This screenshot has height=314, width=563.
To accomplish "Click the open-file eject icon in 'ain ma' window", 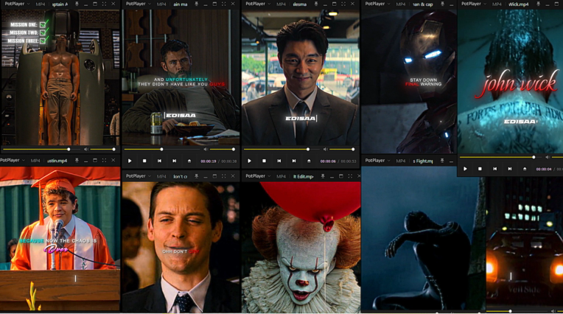I will 189,161.
